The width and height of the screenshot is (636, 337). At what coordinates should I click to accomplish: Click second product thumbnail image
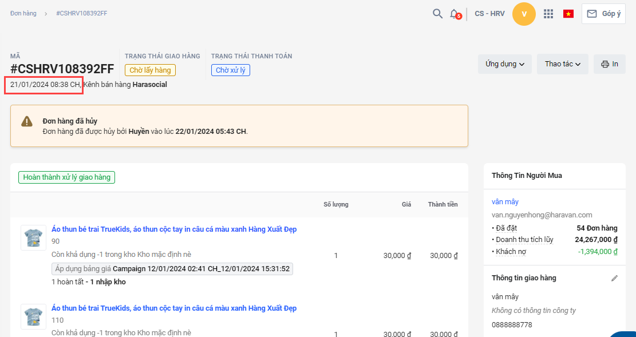pos(33,316)
